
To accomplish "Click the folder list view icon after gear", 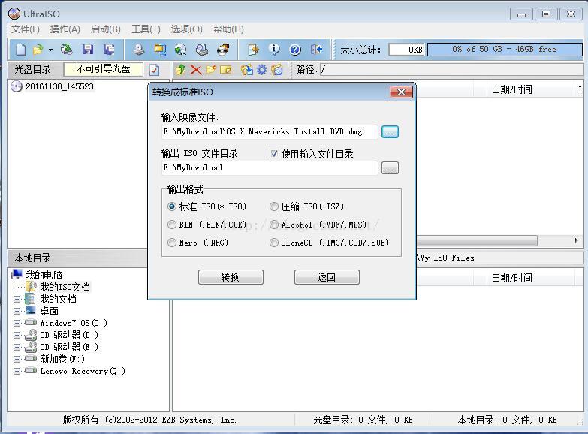I will (x=277, y=69).
